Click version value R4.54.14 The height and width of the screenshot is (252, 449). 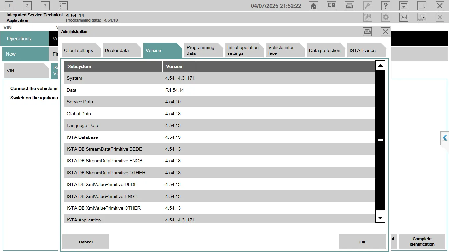pos(175,90)
